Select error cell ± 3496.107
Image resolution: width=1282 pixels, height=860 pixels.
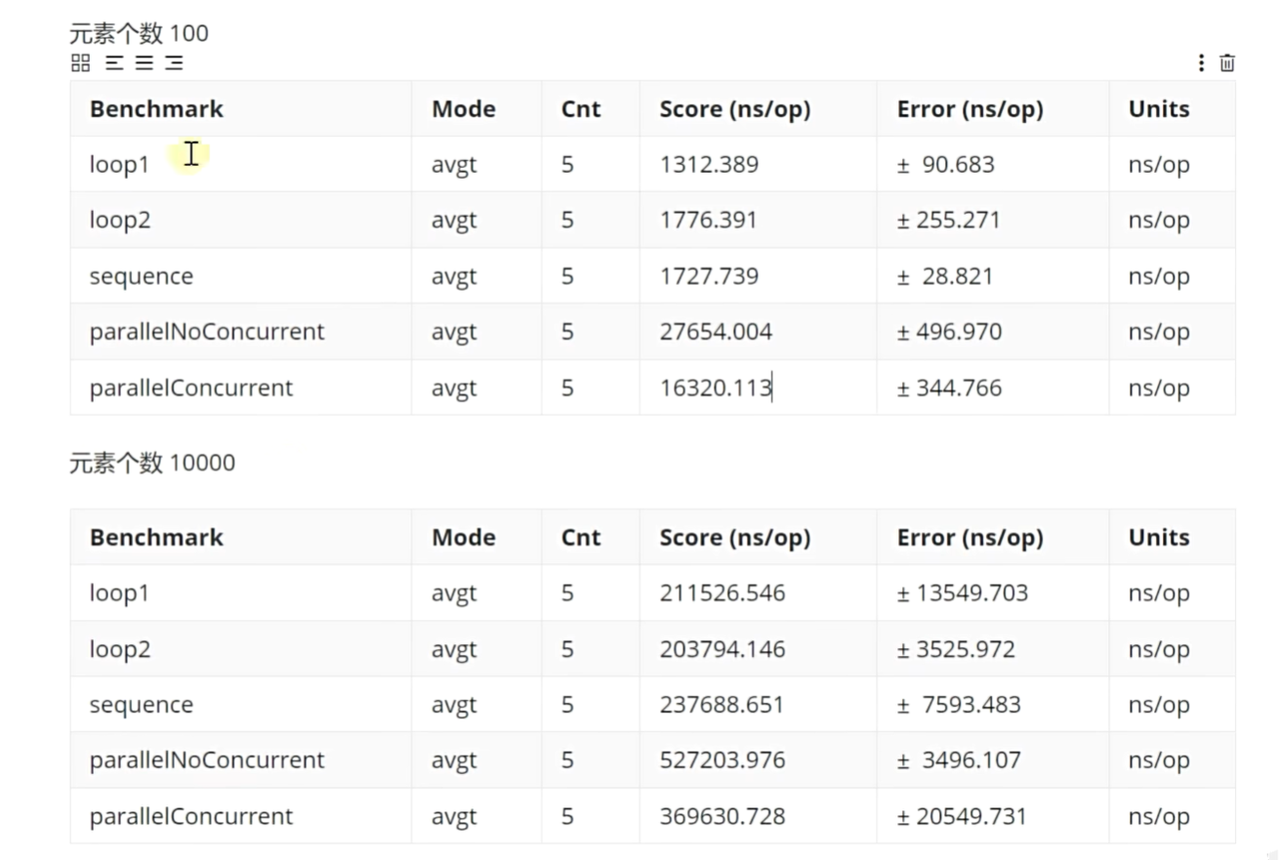tap(959, 760)
